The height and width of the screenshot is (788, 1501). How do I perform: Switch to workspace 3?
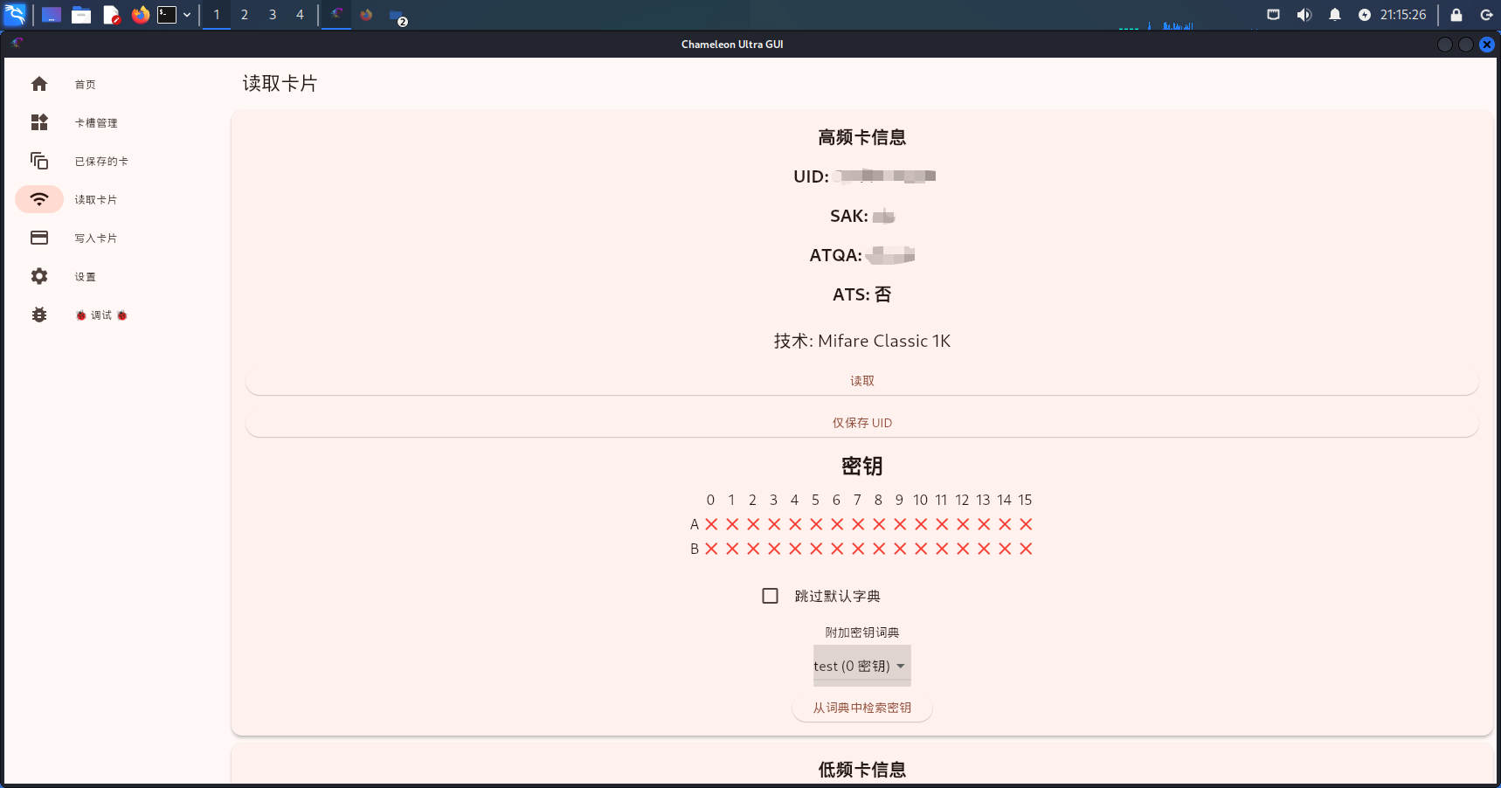click(273, 15)
